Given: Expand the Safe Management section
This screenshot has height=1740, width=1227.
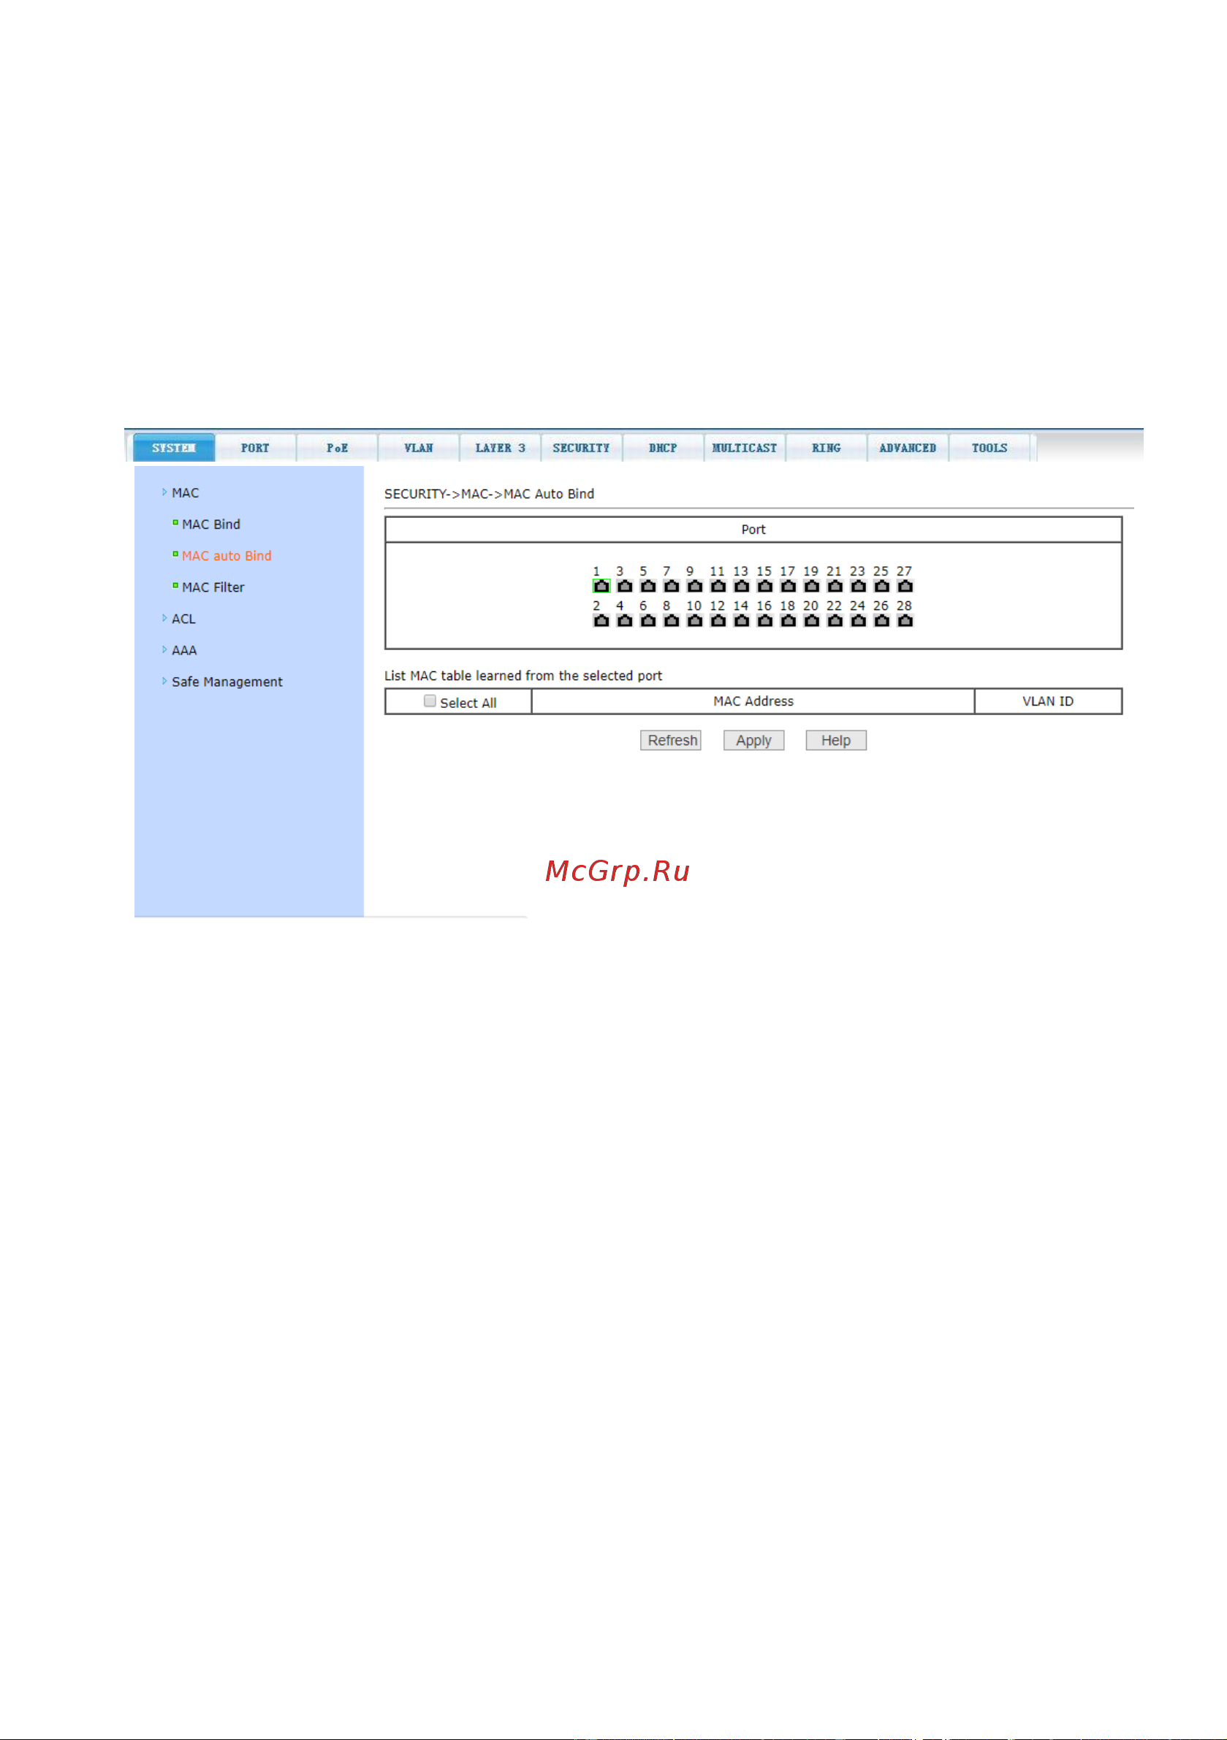Looking at the screenshot, I should coord(222,682).
